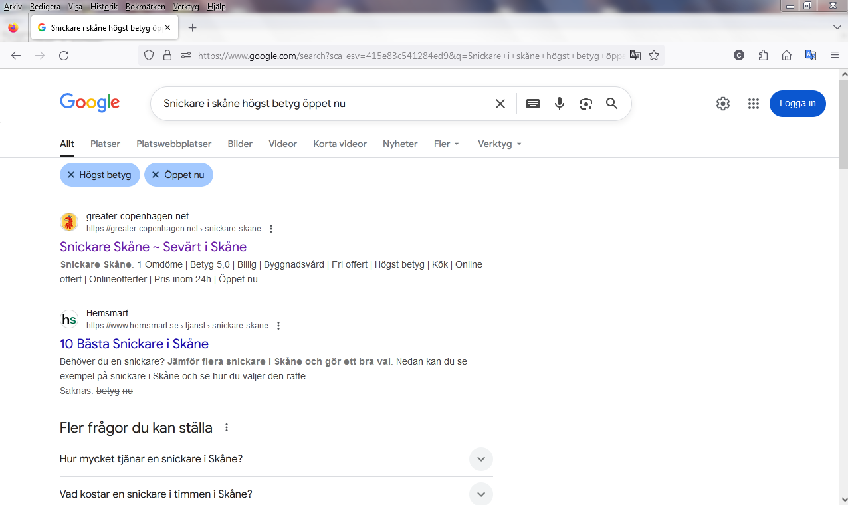Reload the current page
Image resolution: width=848 pixels, height=505 pixels.
(x=64, y=56)
